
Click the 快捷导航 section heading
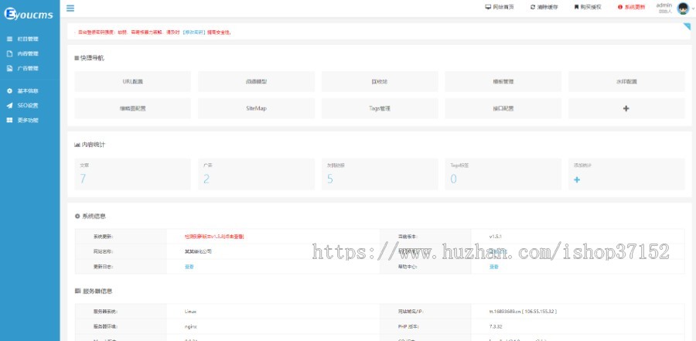[90, 58]
